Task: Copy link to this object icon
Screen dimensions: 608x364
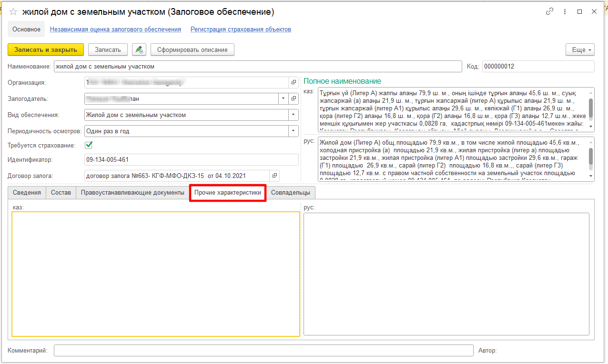Action: pyautogui.click(x=549, y=11)
